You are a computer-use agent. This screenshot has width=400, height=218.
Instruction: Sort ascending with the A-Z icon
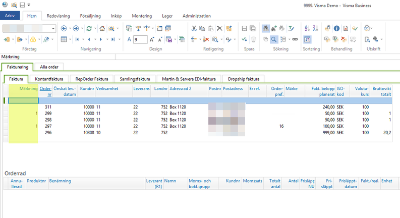point(307,29)
